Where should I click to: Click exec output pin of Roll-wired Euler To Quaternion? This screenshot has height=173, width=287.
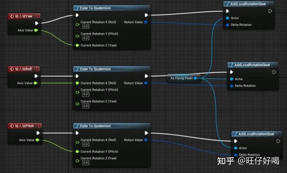click(x=146, y=76)
